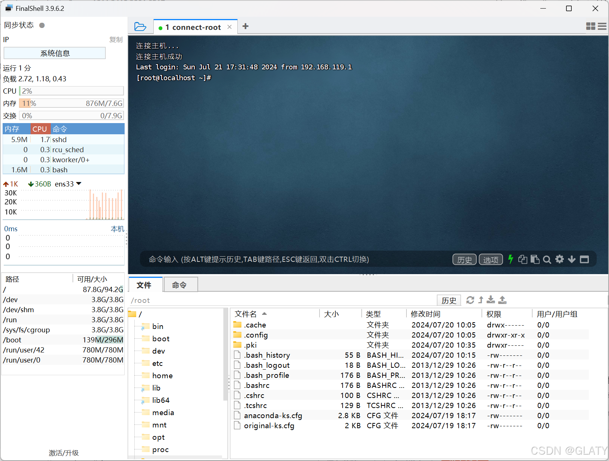Viewport: 609px width, 461px height.
Task: Click the memory usage bar 876M/7.6G
Action: pos(71,103)
